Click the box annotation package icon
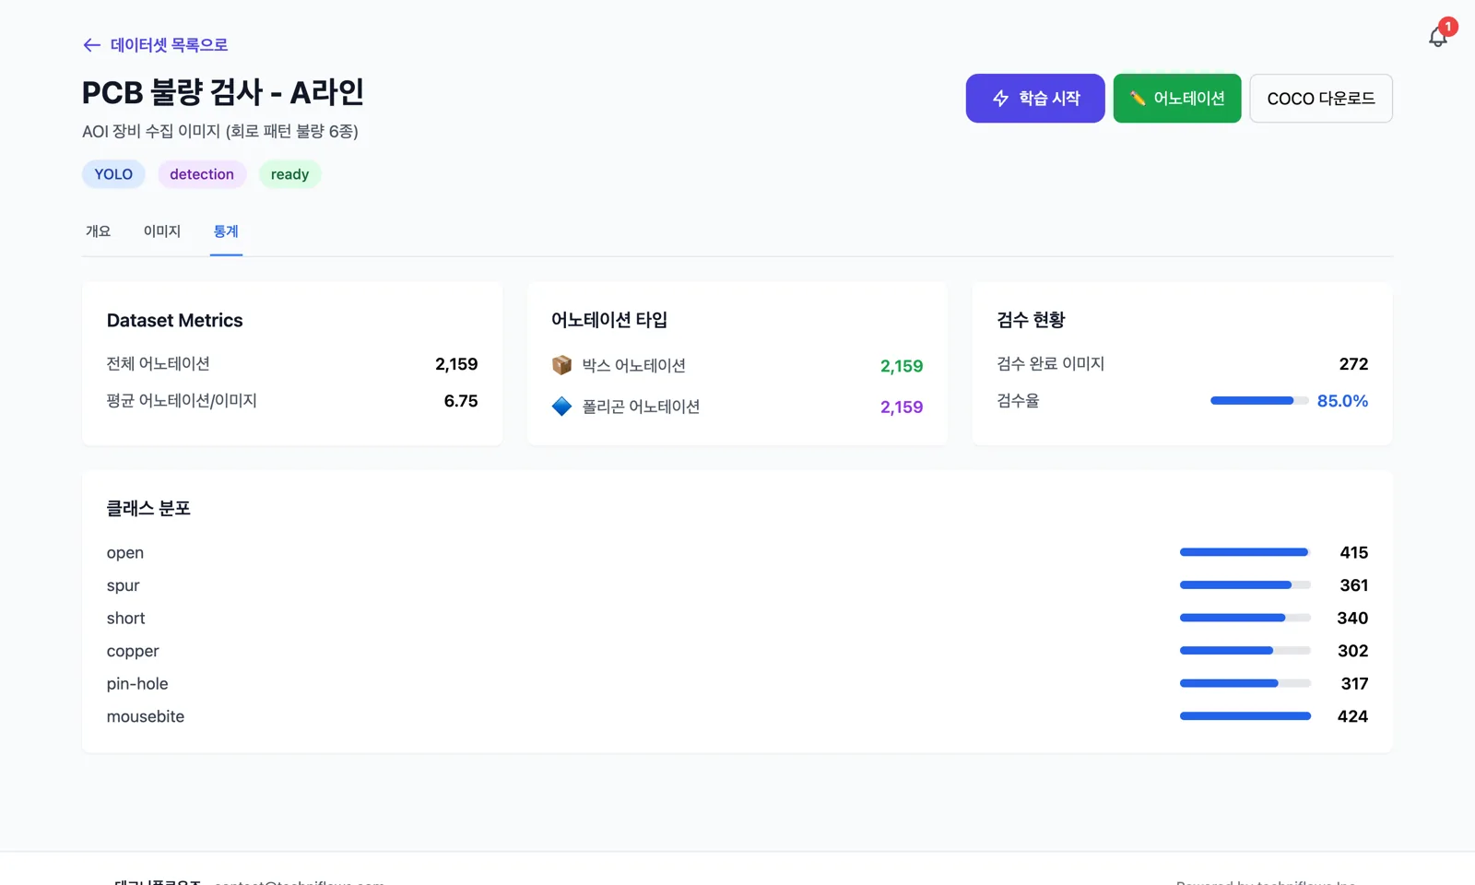 pyautogui.click(x=561, y=365)
